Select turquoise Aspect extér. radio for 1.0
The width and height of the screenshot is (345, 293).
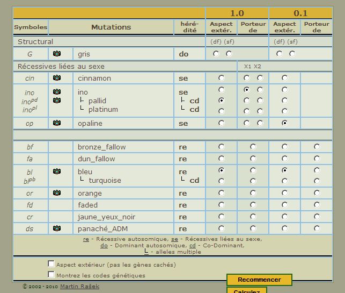coord(221,181)
